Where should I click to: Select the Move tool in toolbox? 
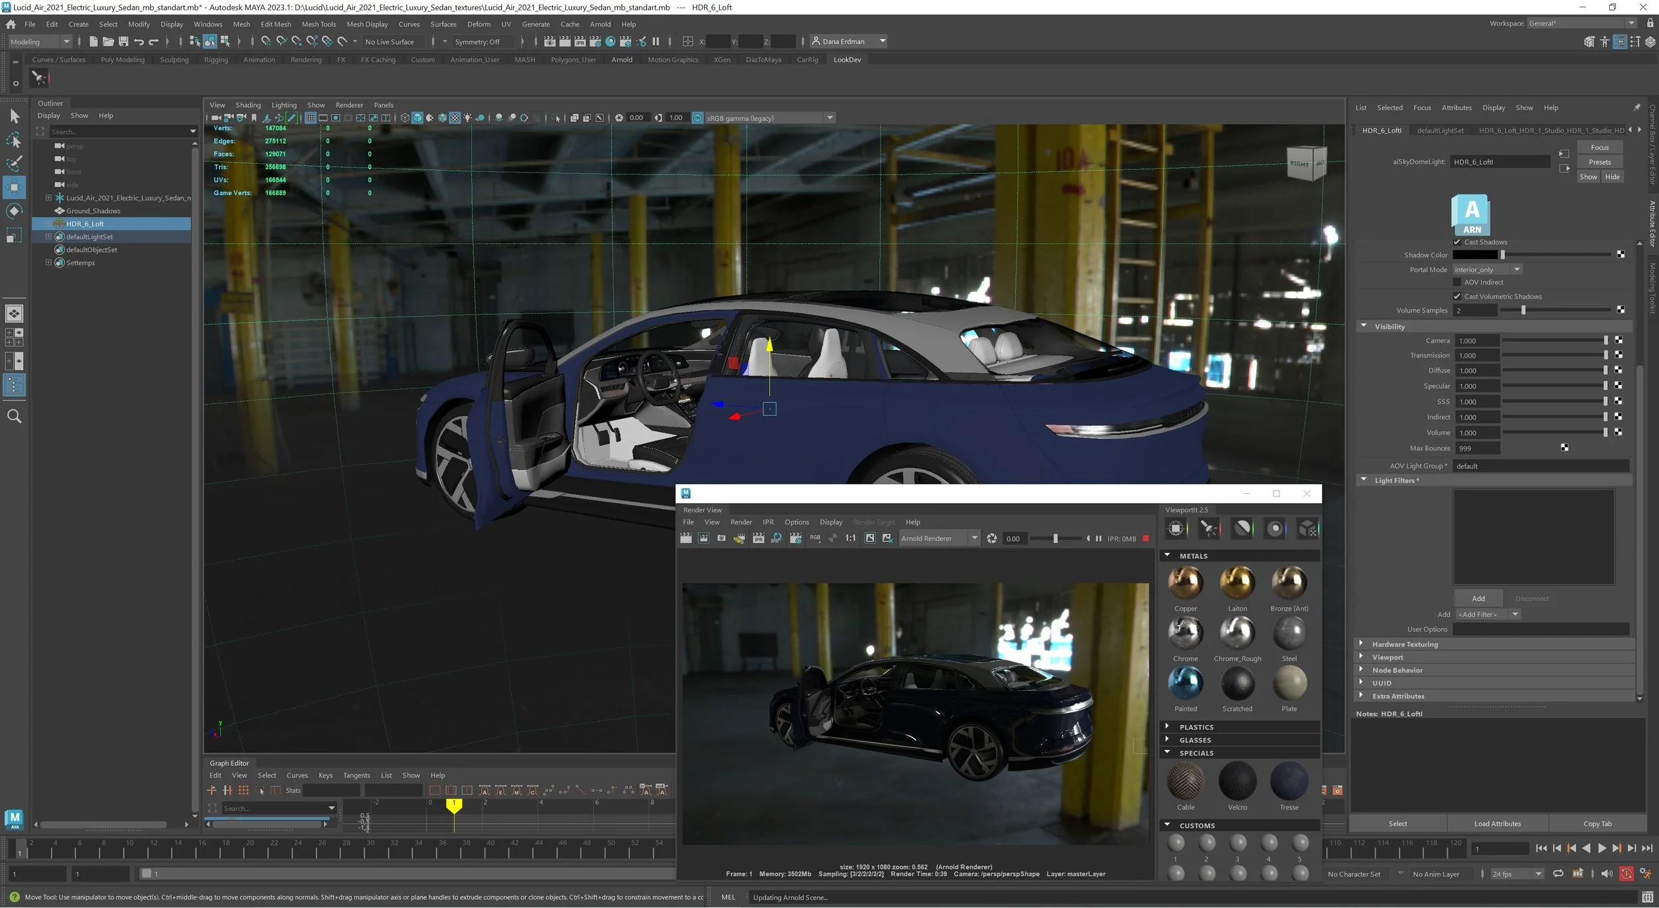pos(14,187)
